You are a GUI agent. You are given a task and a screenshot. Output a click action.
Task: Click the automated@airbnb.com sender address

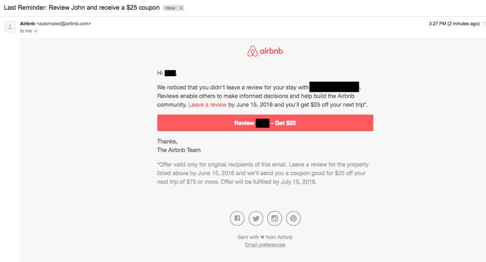point(63,23)
